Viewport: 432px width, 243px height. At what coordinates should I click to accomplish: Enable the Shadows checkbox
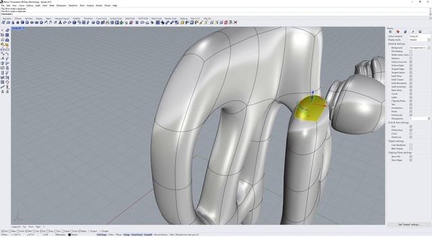pos(411,59)
